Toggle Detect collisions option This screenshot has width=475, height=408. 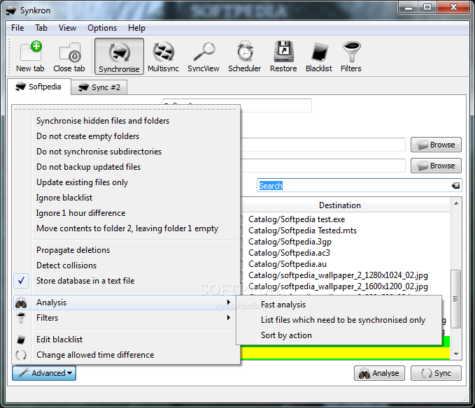(126, 265)
